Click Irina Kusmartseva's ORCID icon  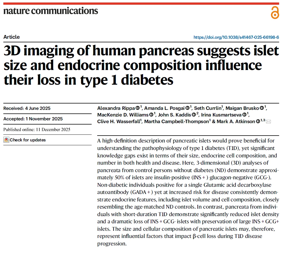point(244,115)
